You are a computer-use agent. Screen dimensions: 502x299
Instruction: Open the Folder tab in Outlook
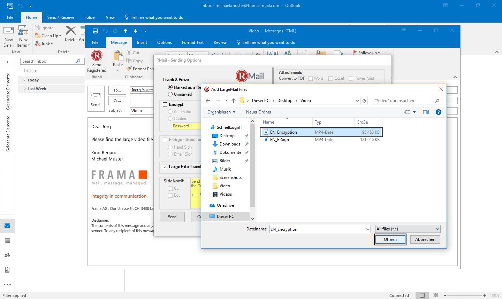tap(90, 17)
